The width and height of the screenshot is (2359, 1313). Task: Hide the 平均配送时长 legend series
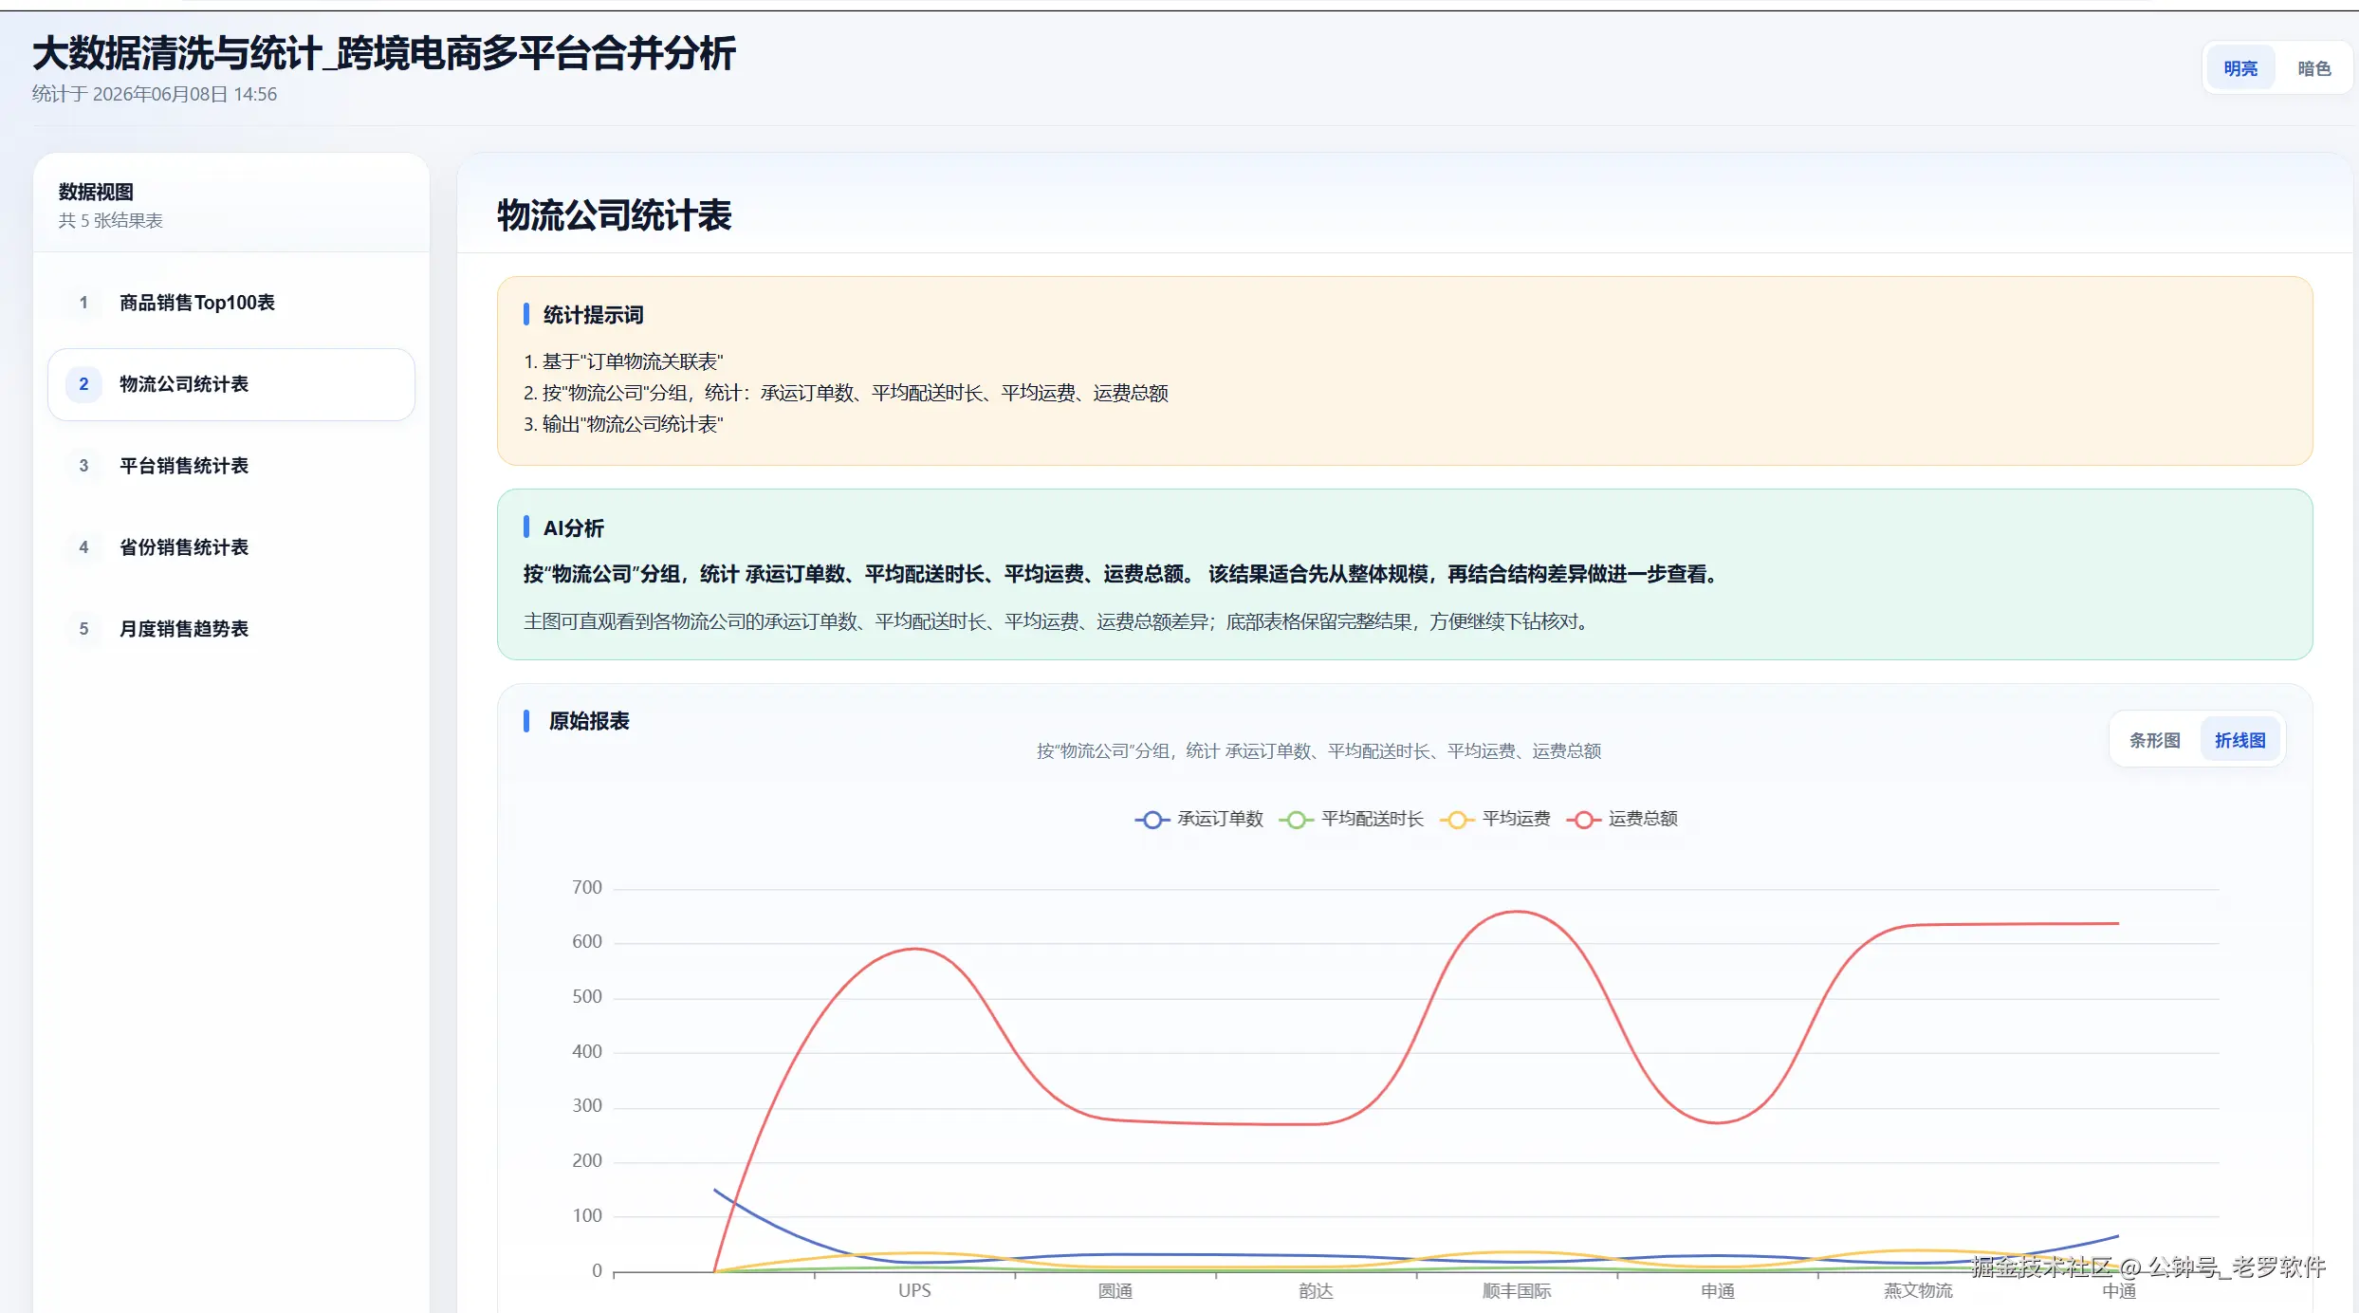point(1351,819)
